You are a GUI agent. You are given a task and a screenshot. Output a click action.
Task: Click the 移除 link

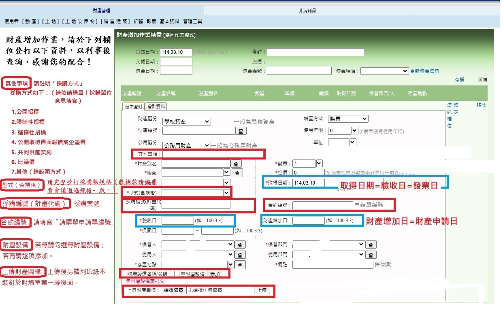tap(481, 105)
